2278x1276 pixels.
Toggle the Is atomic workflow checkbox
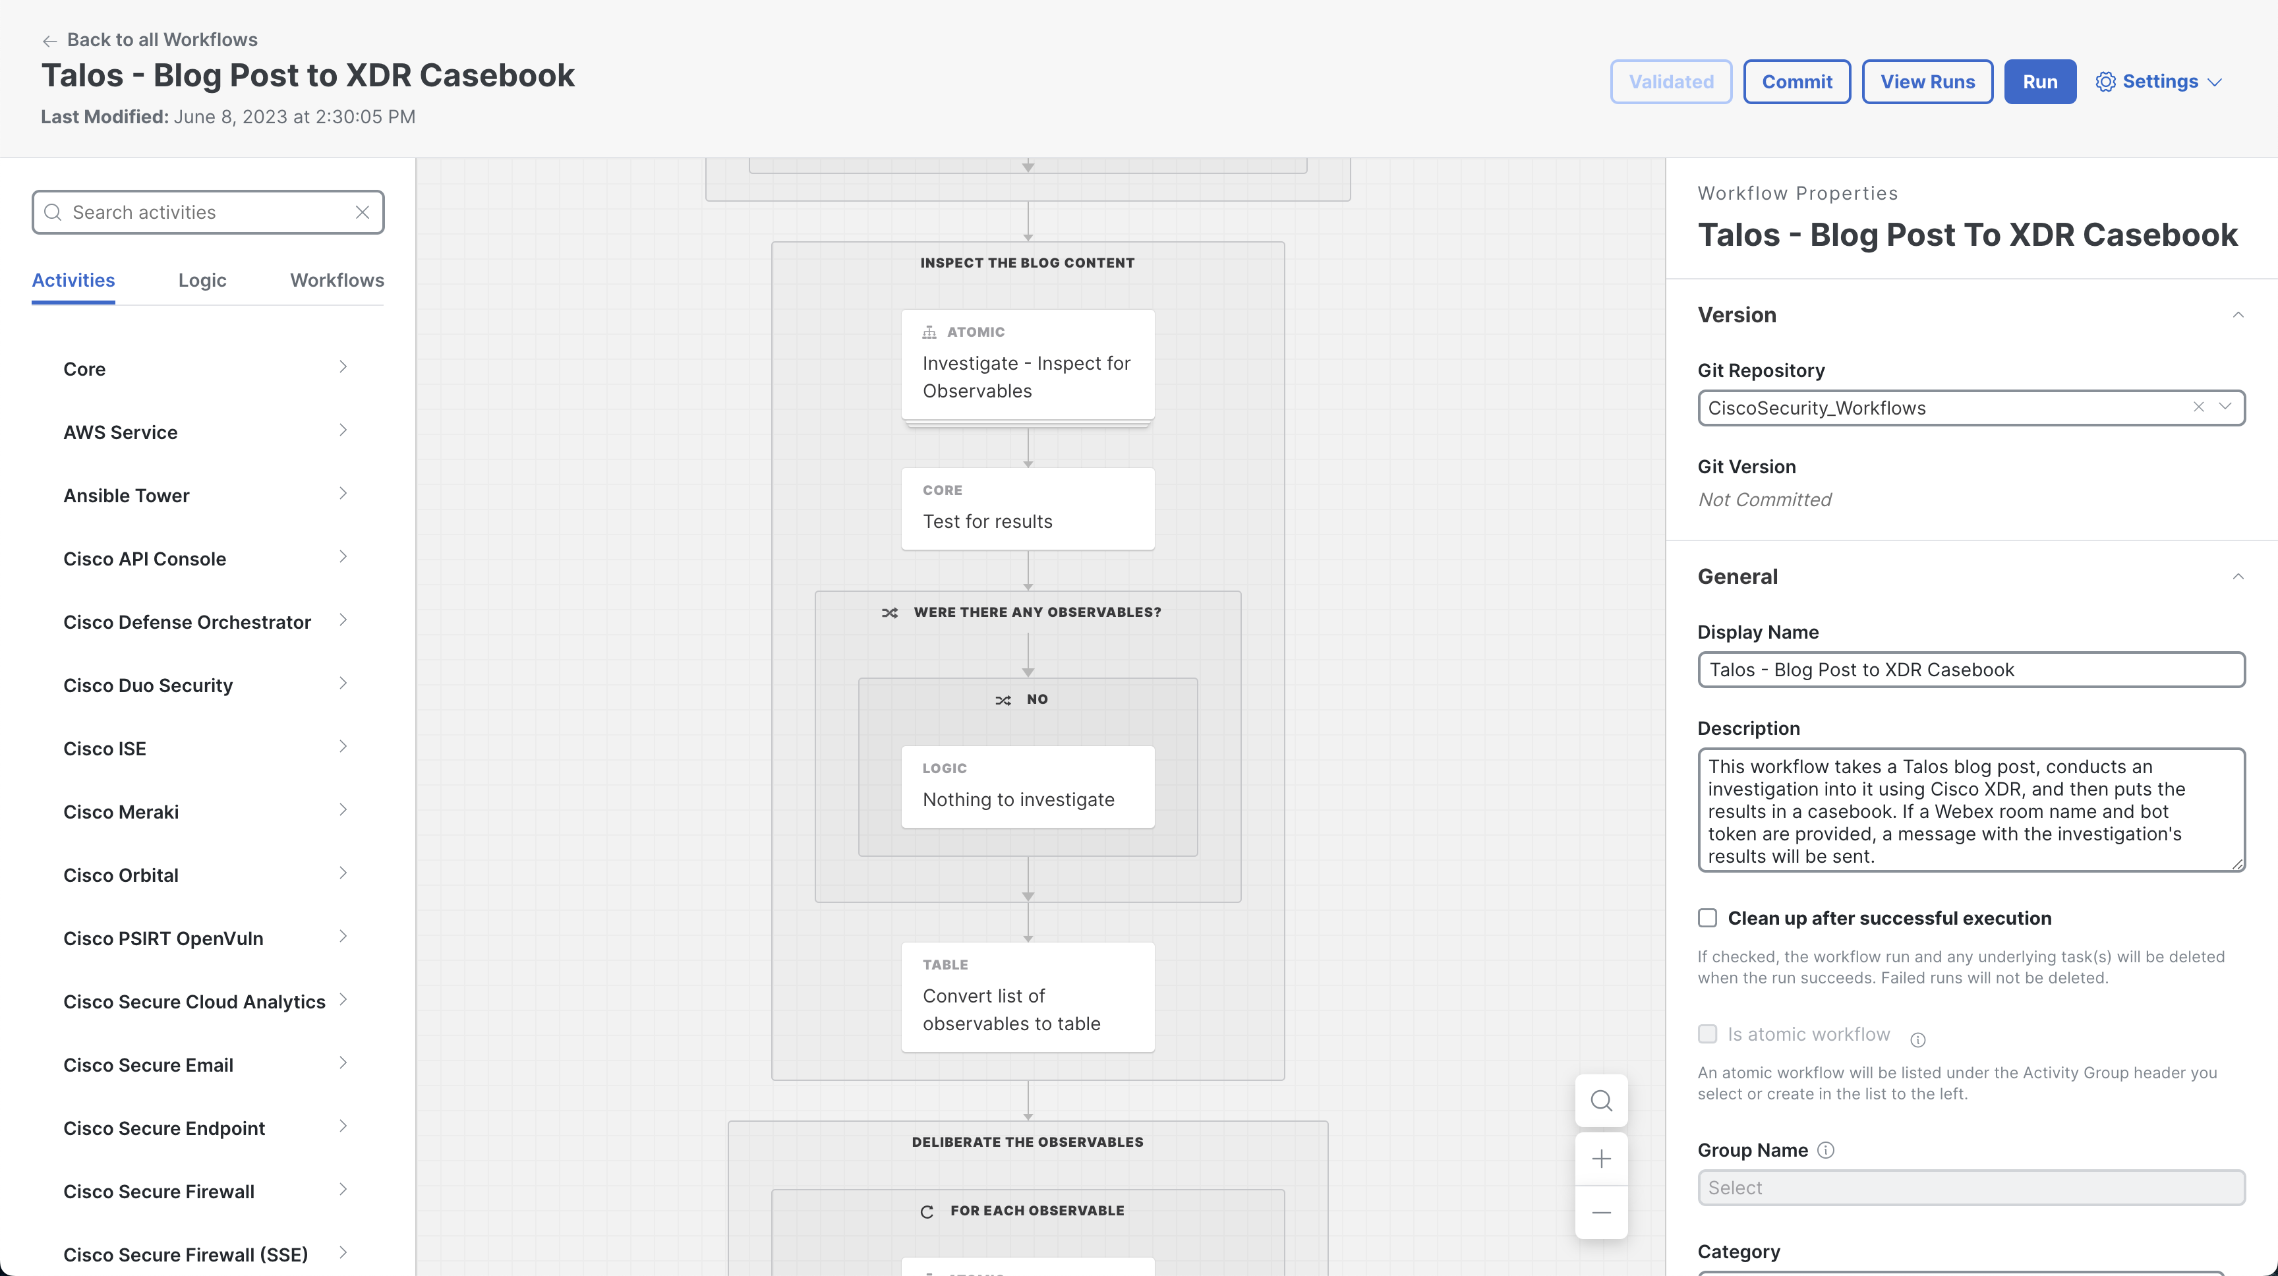click(1708, 1033)
